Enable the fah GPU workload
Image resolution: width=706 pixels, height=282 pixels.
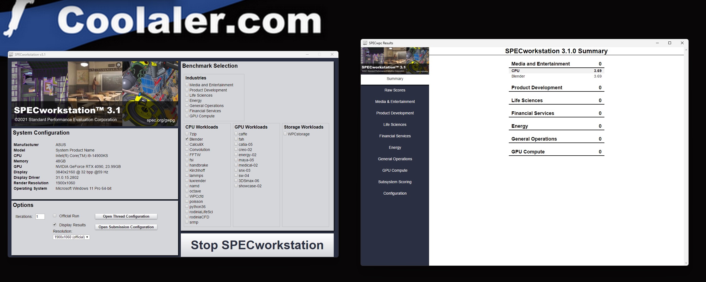point(236,139)
